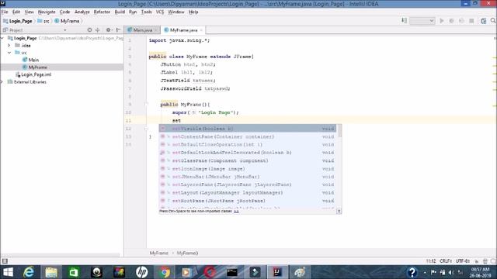This screenshot has width=497, height=279.
Task: Collapse the src folder
Action: coord(9,53)
